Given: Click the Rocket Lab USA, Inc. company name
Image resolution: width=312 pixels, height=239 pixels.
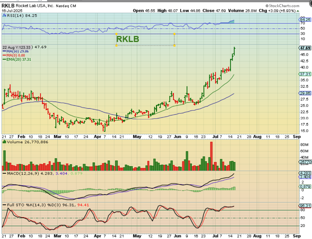Looking at the screenshot, I should (x=35, y=5).
